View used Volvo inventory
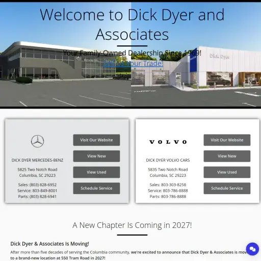This screenshot has height=261, width=261. [x=227, y=172]
